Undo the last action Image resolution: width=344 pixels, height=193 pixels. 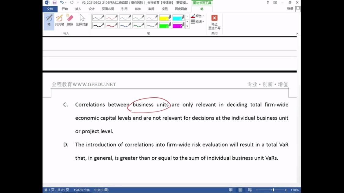tap(62, 2)
